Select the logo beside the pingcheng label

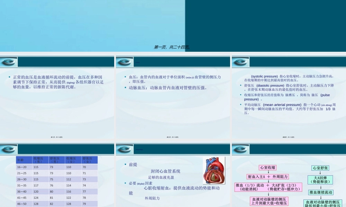pos(125,149)
